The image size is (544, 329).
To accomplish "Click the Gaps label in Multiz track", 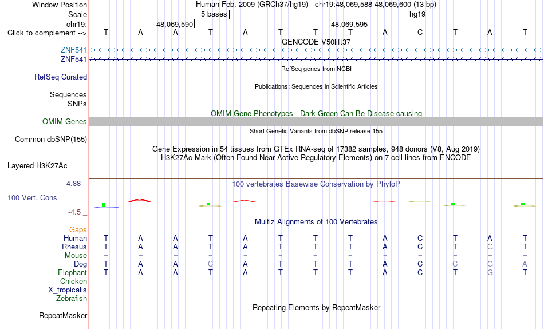I will click(x=78, y=230).
